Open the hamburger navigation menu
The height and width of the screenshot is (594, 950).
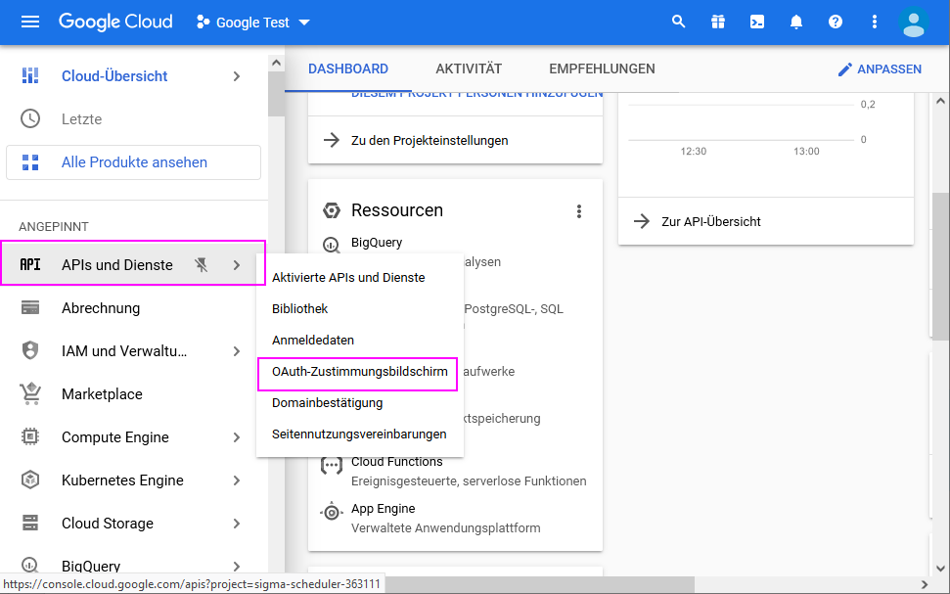[30, 23]
